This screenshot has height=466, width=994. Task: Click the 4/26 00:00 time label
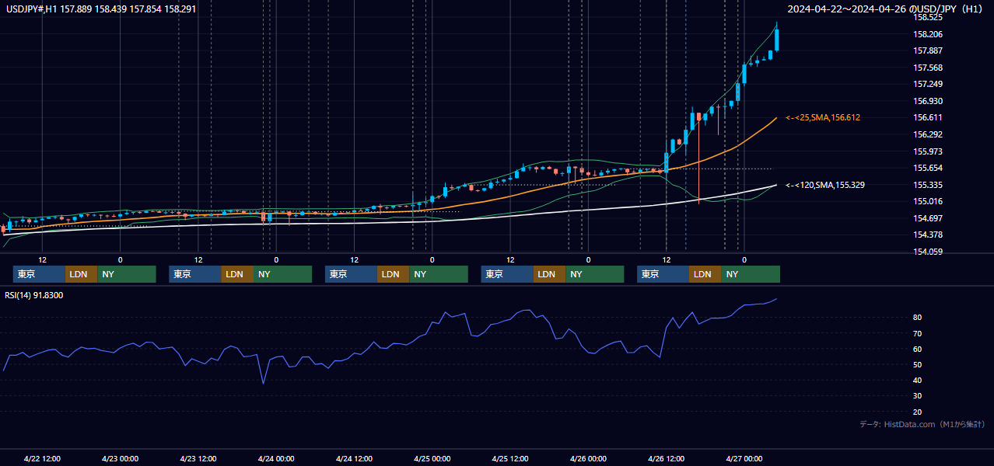(588, 458)
